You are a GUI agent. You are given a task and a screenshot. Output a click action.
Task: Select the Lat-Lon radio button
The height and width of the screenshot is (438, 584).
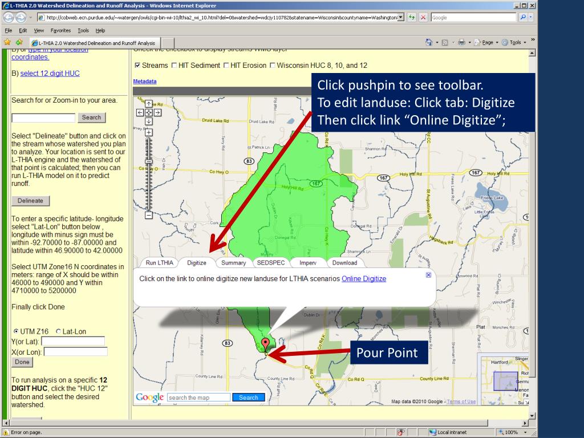[59, 331]
